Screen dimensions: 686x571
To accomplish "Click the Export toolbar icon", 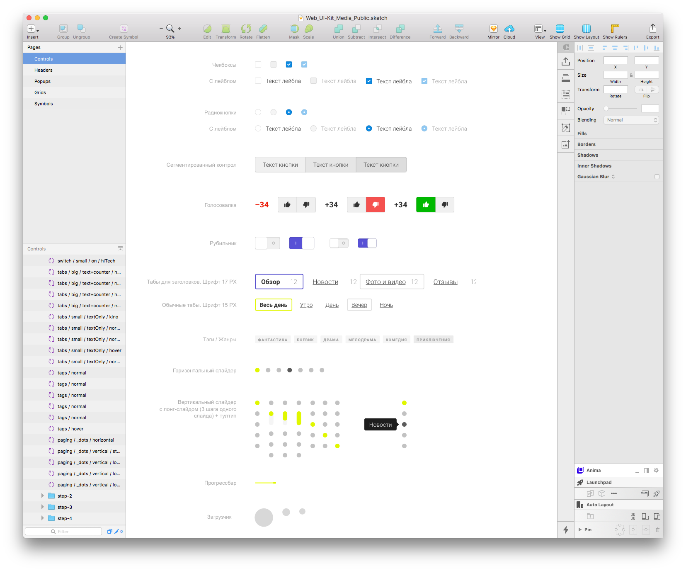I will [x=652, y=28].
